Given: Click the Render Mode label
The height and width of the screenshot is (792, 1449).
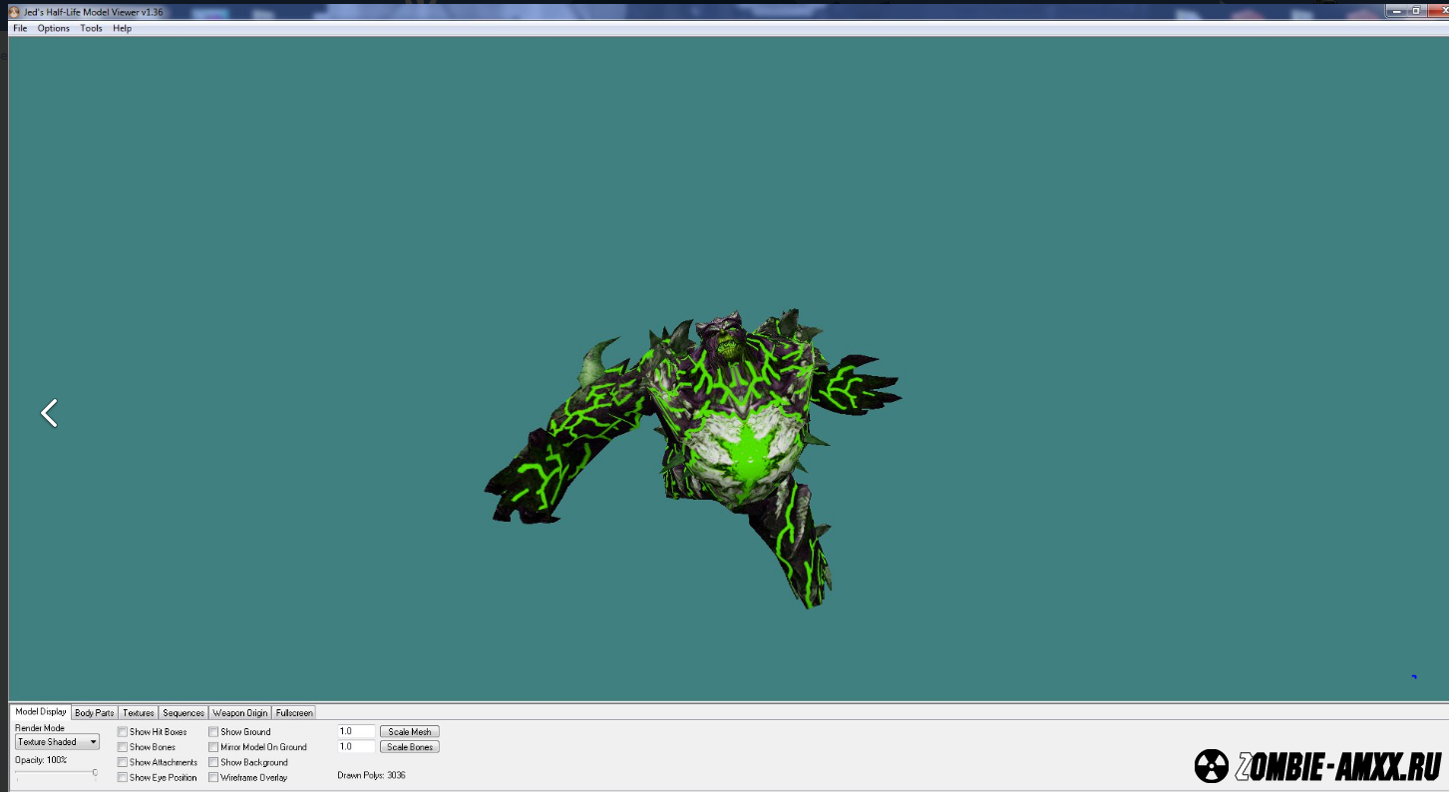Looking at the screenshot, I should 40,728.
